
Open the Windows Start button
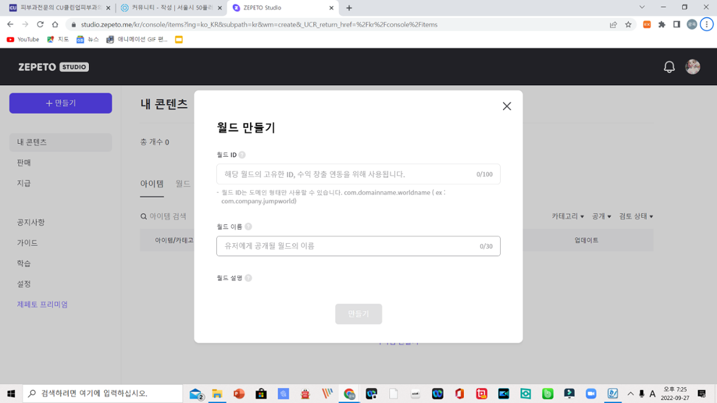coord(12,394)
